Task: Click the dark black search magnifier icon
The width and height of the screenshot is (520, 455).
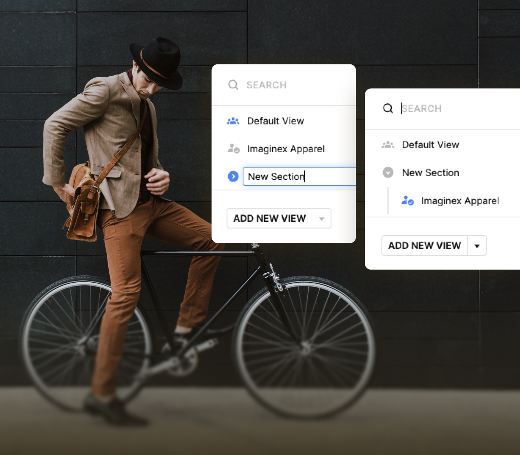Action: coord(388,108)
